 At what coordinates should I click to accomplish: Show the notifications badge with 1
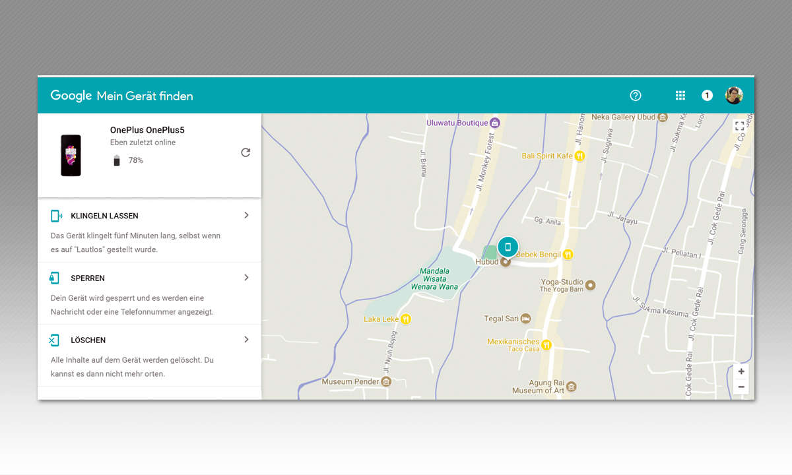pyautogui.click(x=707, y=96)
